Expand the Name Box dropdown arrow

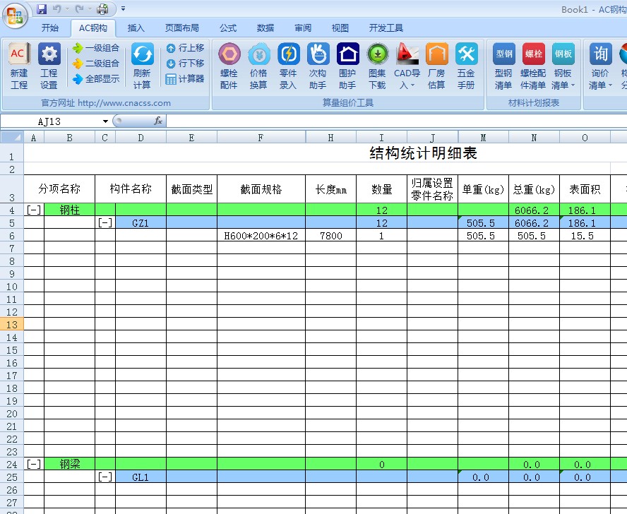[105, 121]
